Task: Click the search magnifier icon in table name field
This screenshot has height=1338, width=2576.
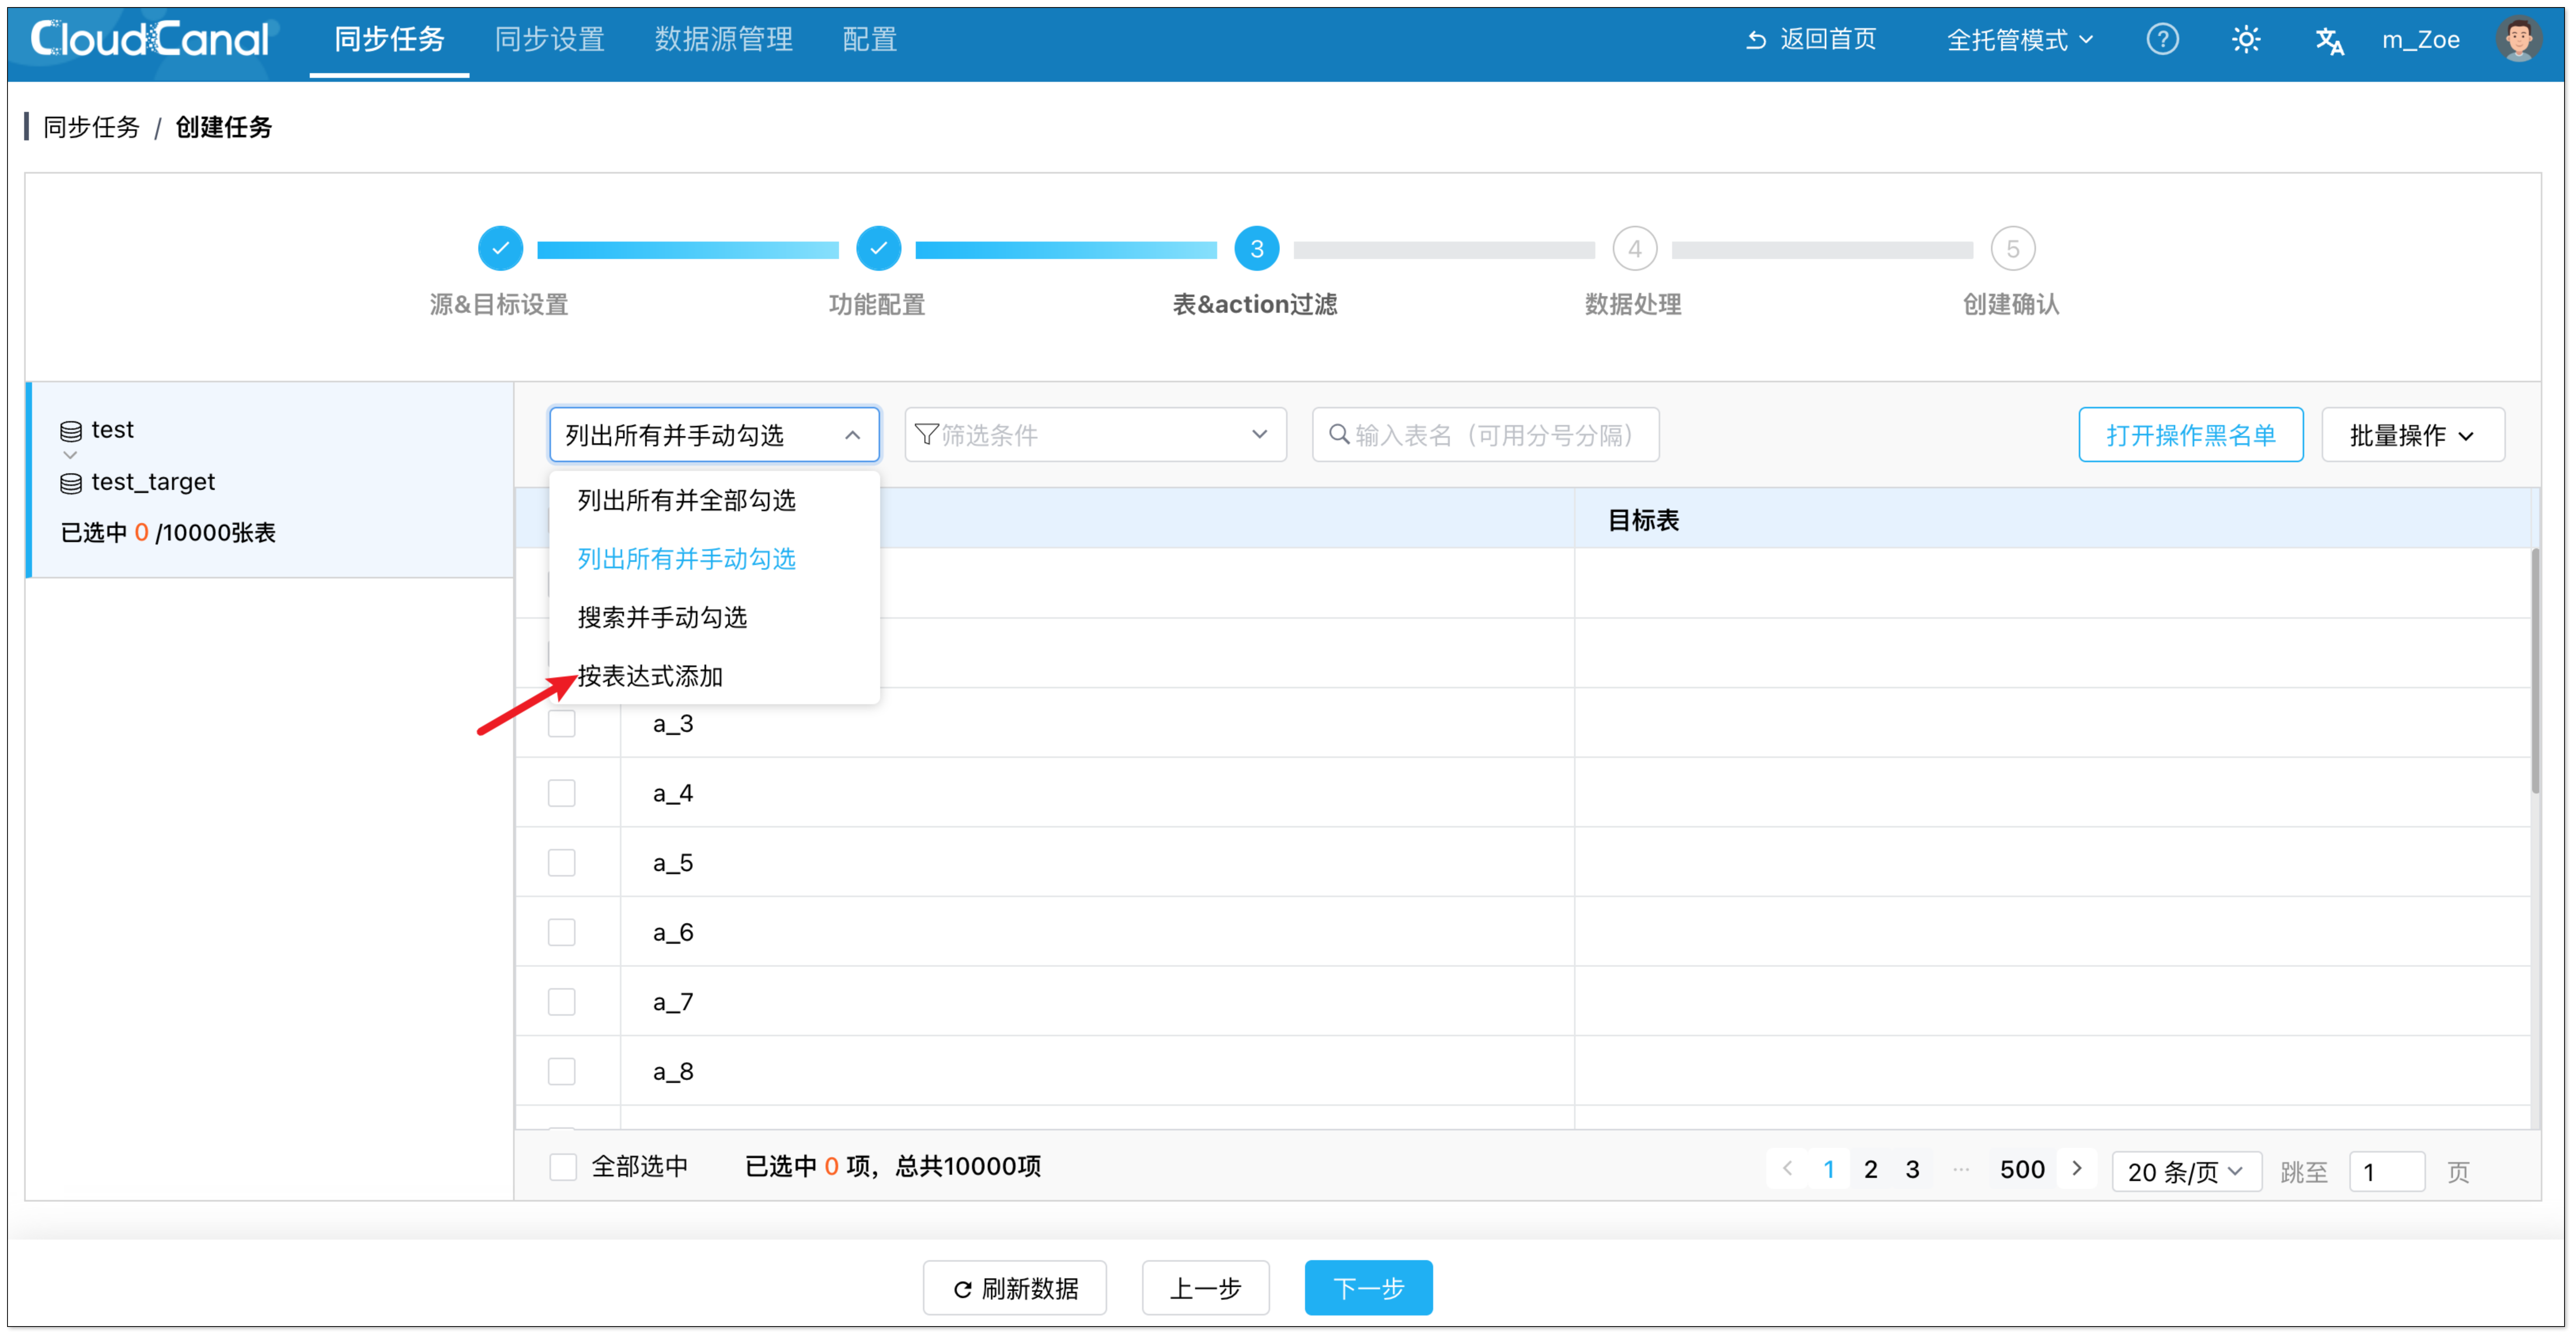Action: pyautogui.click(x=1339, y=435)
